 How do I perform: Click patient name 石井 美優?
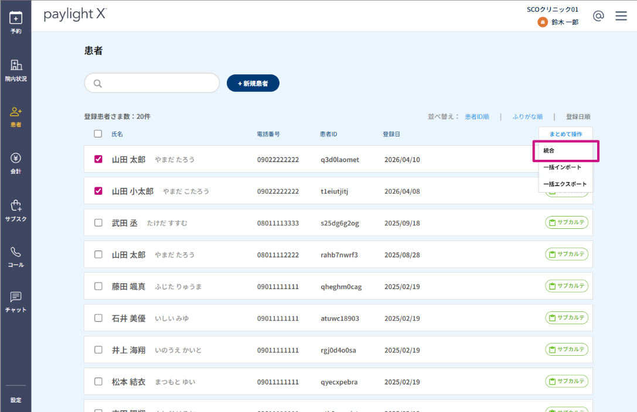tap(128, 318)
